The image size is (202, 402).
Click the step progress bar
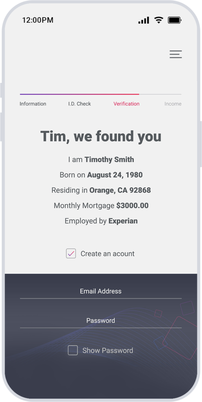click(x=101, y=94)
